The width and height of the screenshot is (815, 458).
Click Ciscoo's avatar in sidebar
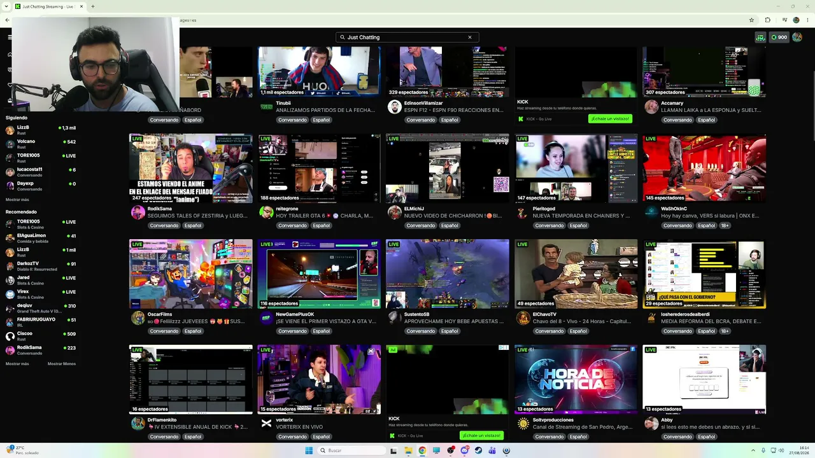point(10,337)
